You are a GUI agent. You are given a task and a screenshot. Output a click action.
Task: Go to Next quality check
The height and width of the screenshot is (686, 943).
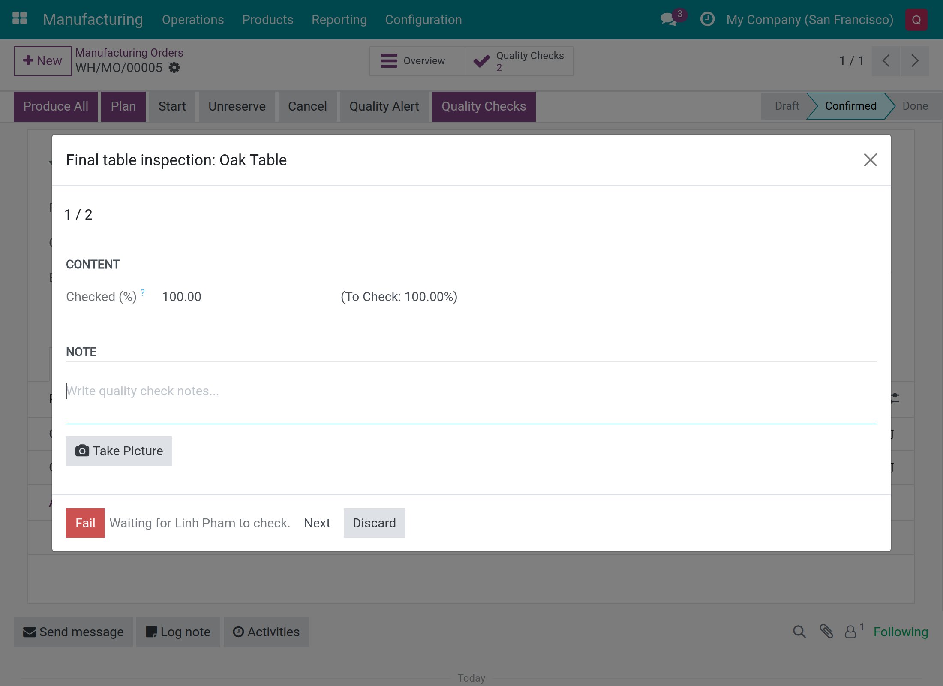pyautogui.click(x=317, y=523)
